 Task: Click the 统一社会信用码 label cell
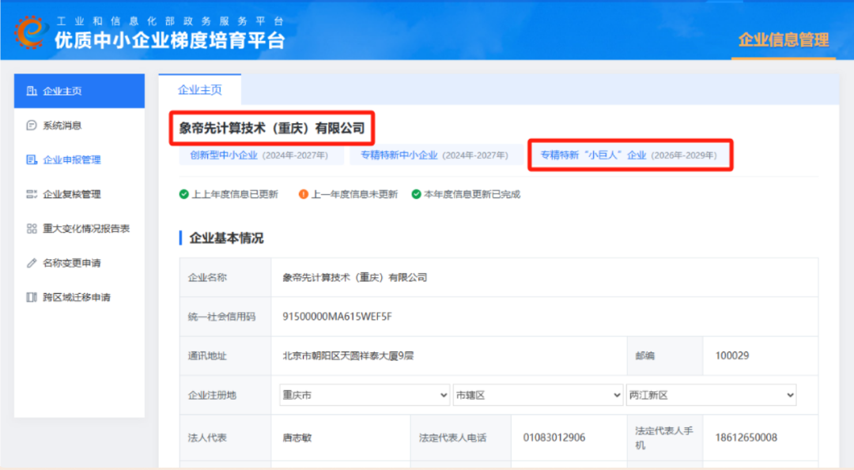coord(225,317)
